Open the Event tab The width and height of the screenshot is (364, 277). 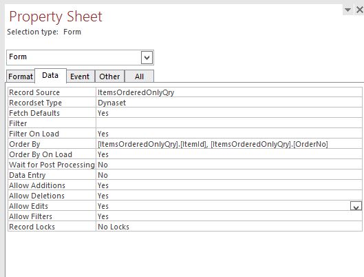tap(80, 76)
